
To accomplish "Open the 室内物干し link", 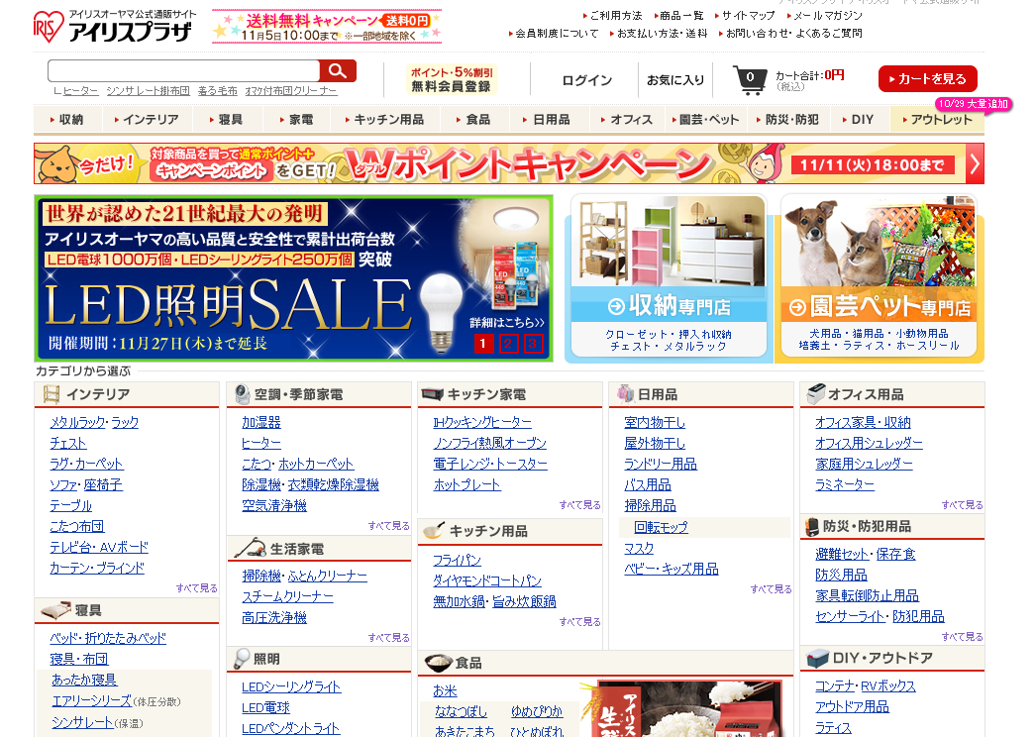I will coord(655,423).
